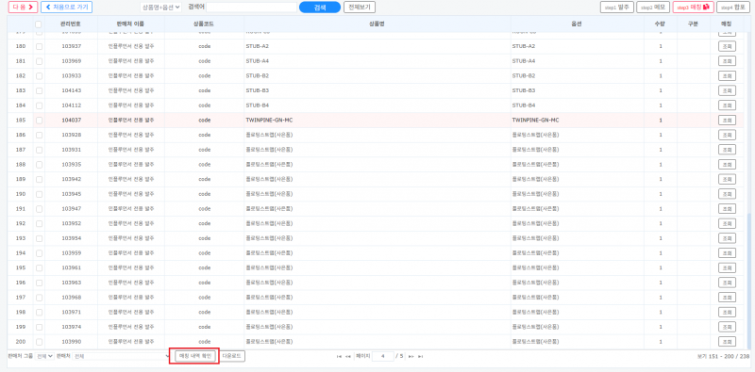Open the 상품명+옵션 search type dropdown
The image size is (755, 372).
160,8
